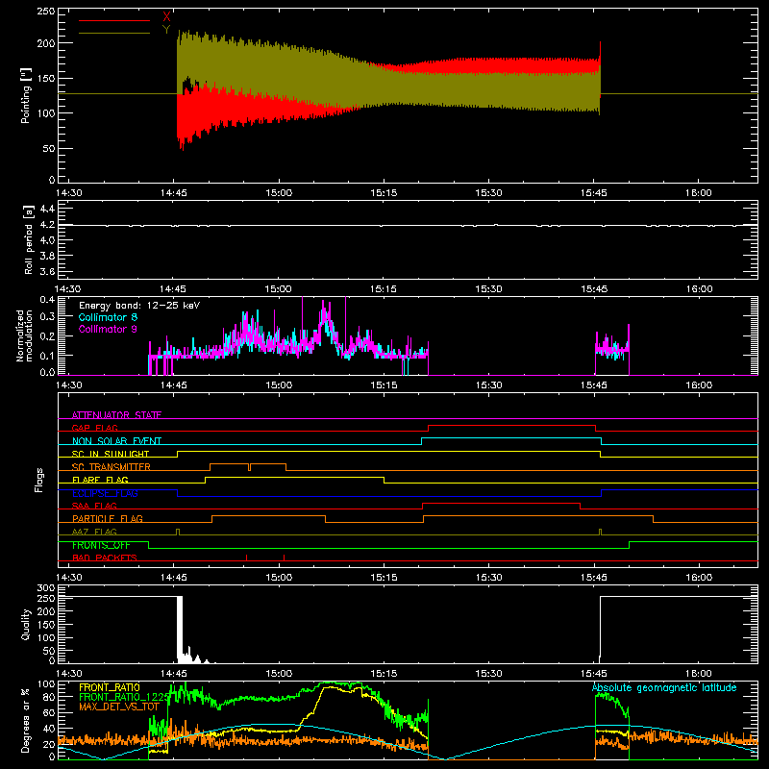Click the 250 tick on the Pointing axis
Image resolution: width=769 pixels, height=769 pixels.
coord(46,11)
